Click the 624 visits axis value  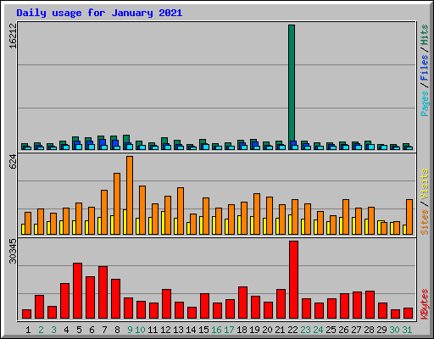(13, 161)
